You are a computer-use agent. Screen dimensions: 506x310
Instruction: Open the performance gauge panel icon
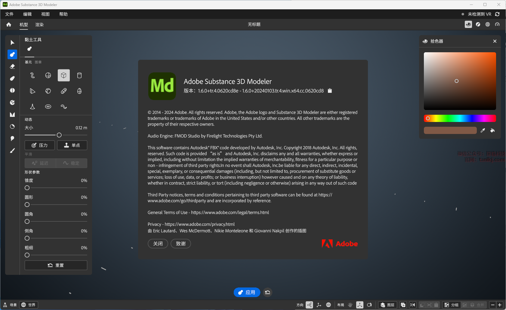tap(497, 24)
